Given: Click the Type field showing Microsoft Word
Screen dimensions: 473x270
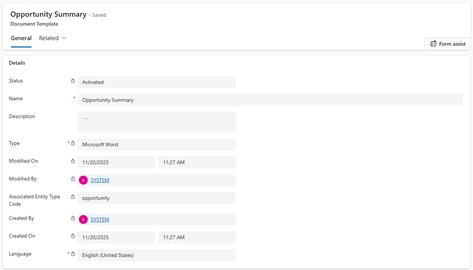Looking at the screenshot, I should tap(157, 144).
